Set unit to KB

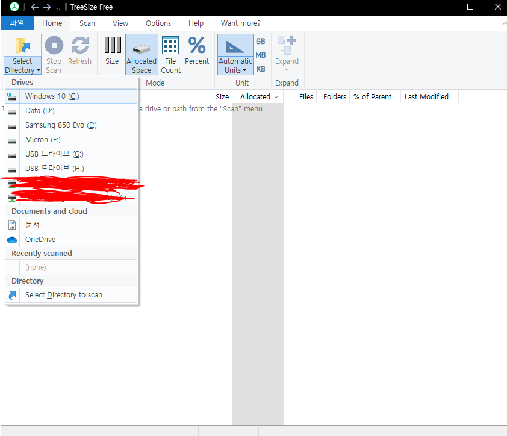point(261,69)
